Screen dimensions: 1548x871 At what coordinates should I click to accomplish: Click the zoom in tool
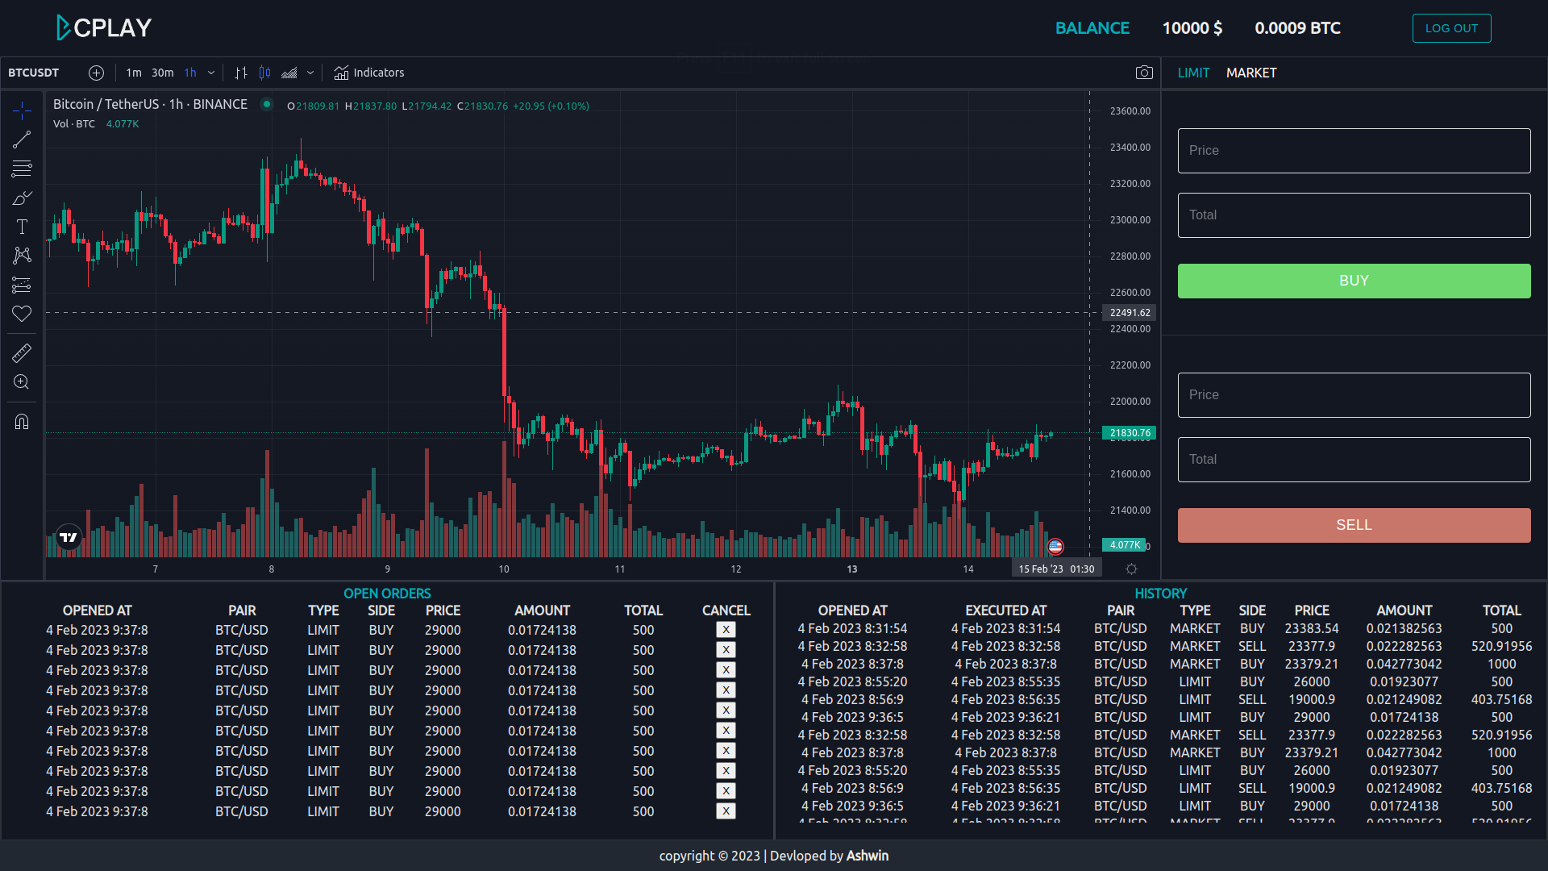pos(22,381)
